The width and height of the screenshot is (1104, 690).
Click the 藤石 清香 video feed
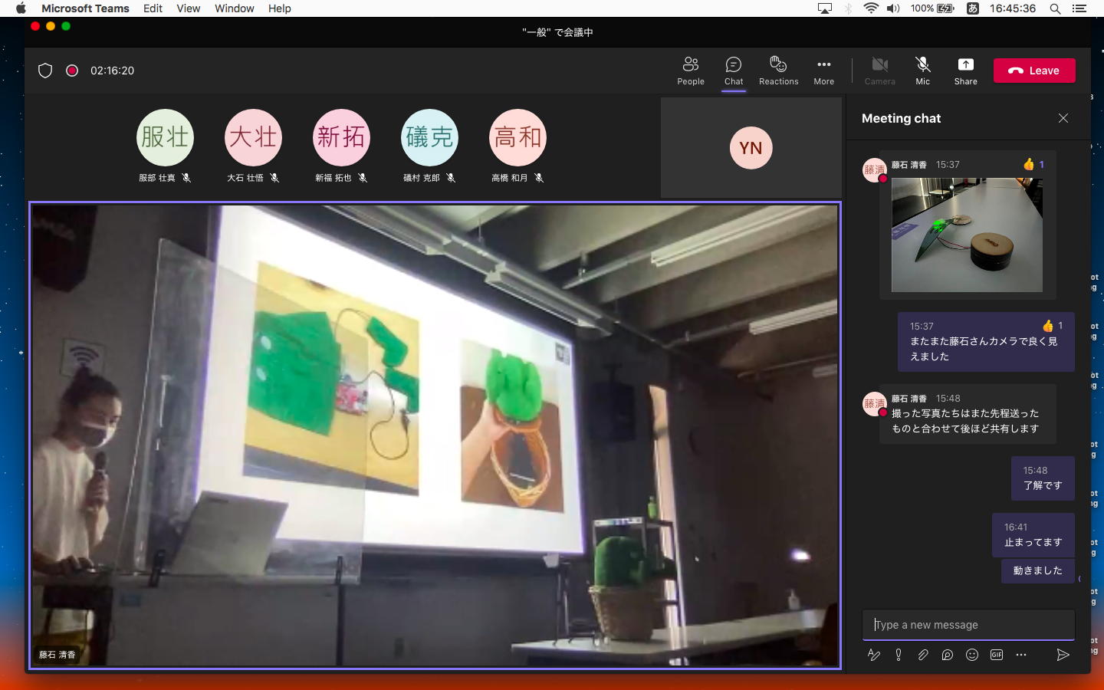(x=435, y=435)
